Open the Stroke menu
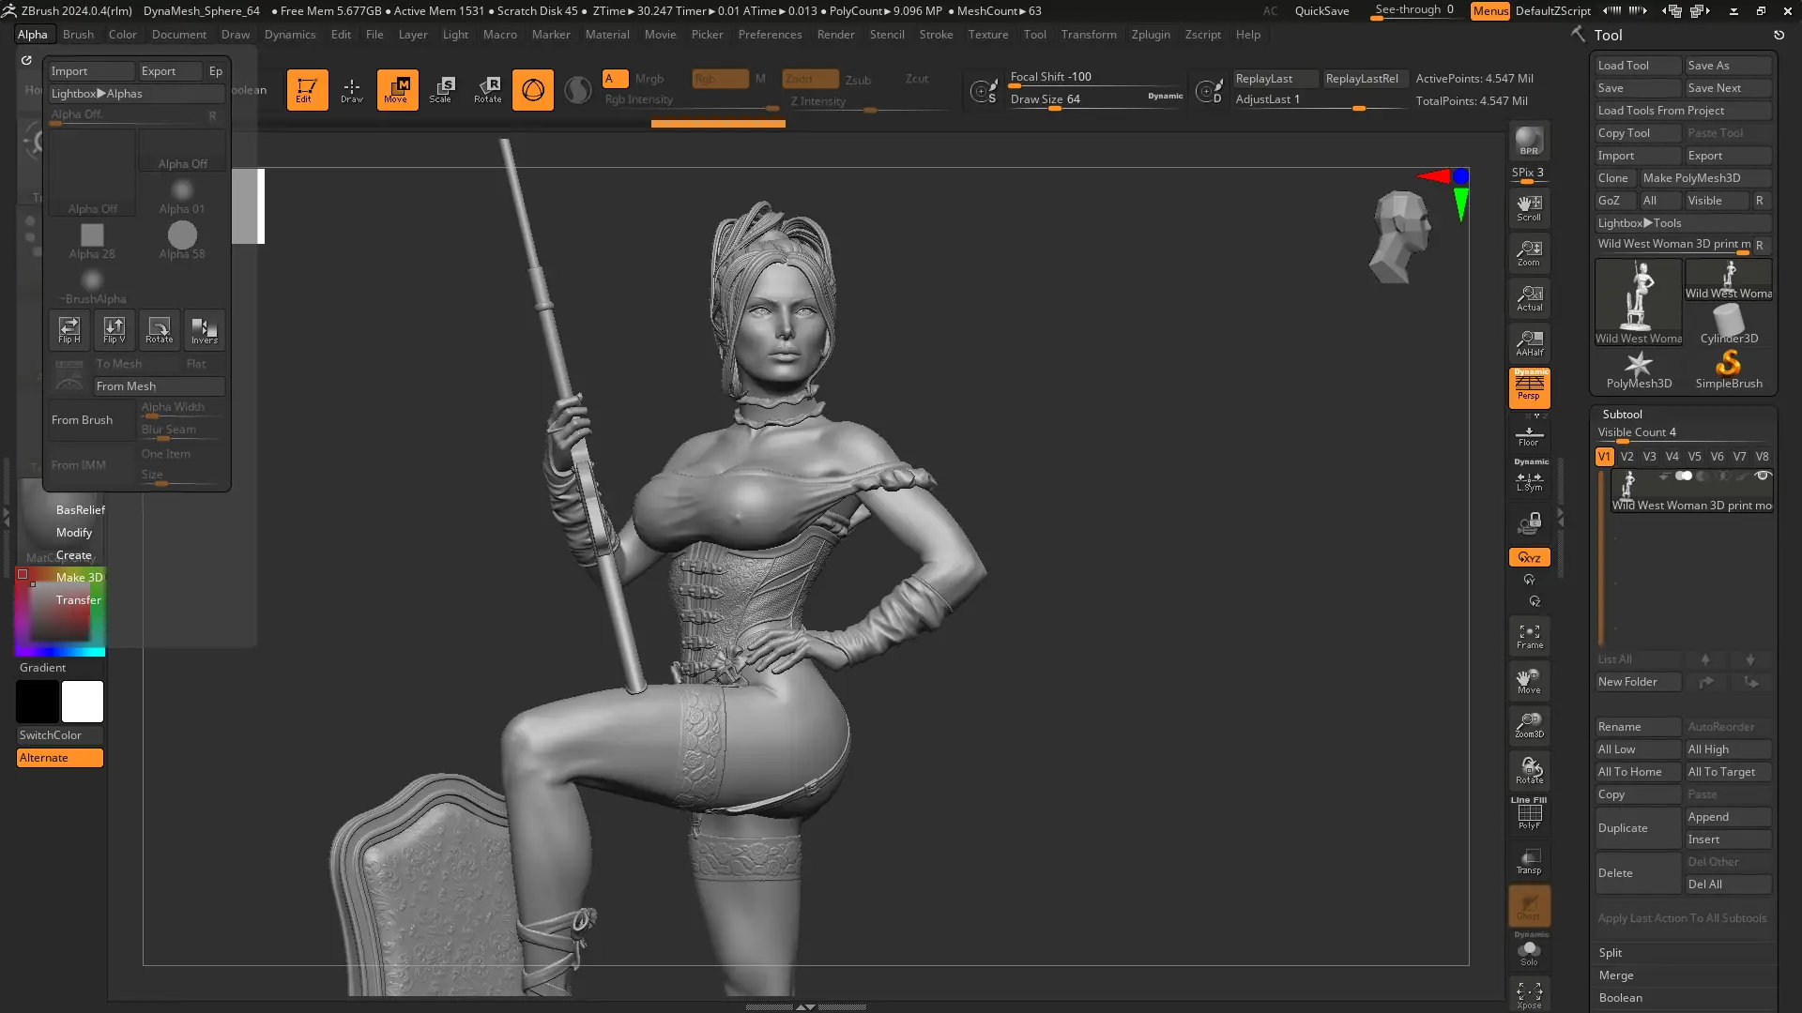 tap(935, 35)
